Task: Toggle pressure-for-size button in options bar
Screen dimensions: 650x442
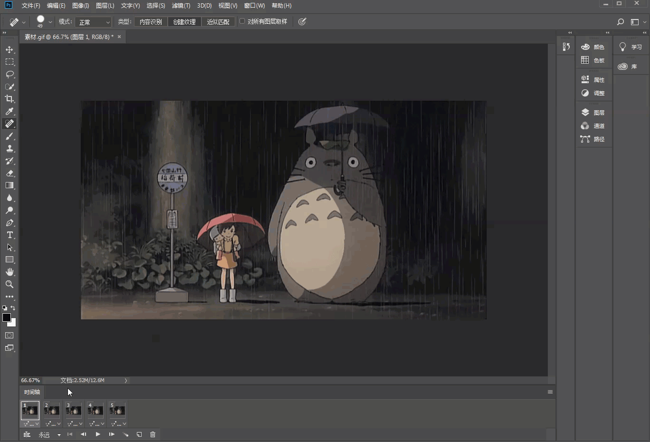Action: [x=302, y=21]
